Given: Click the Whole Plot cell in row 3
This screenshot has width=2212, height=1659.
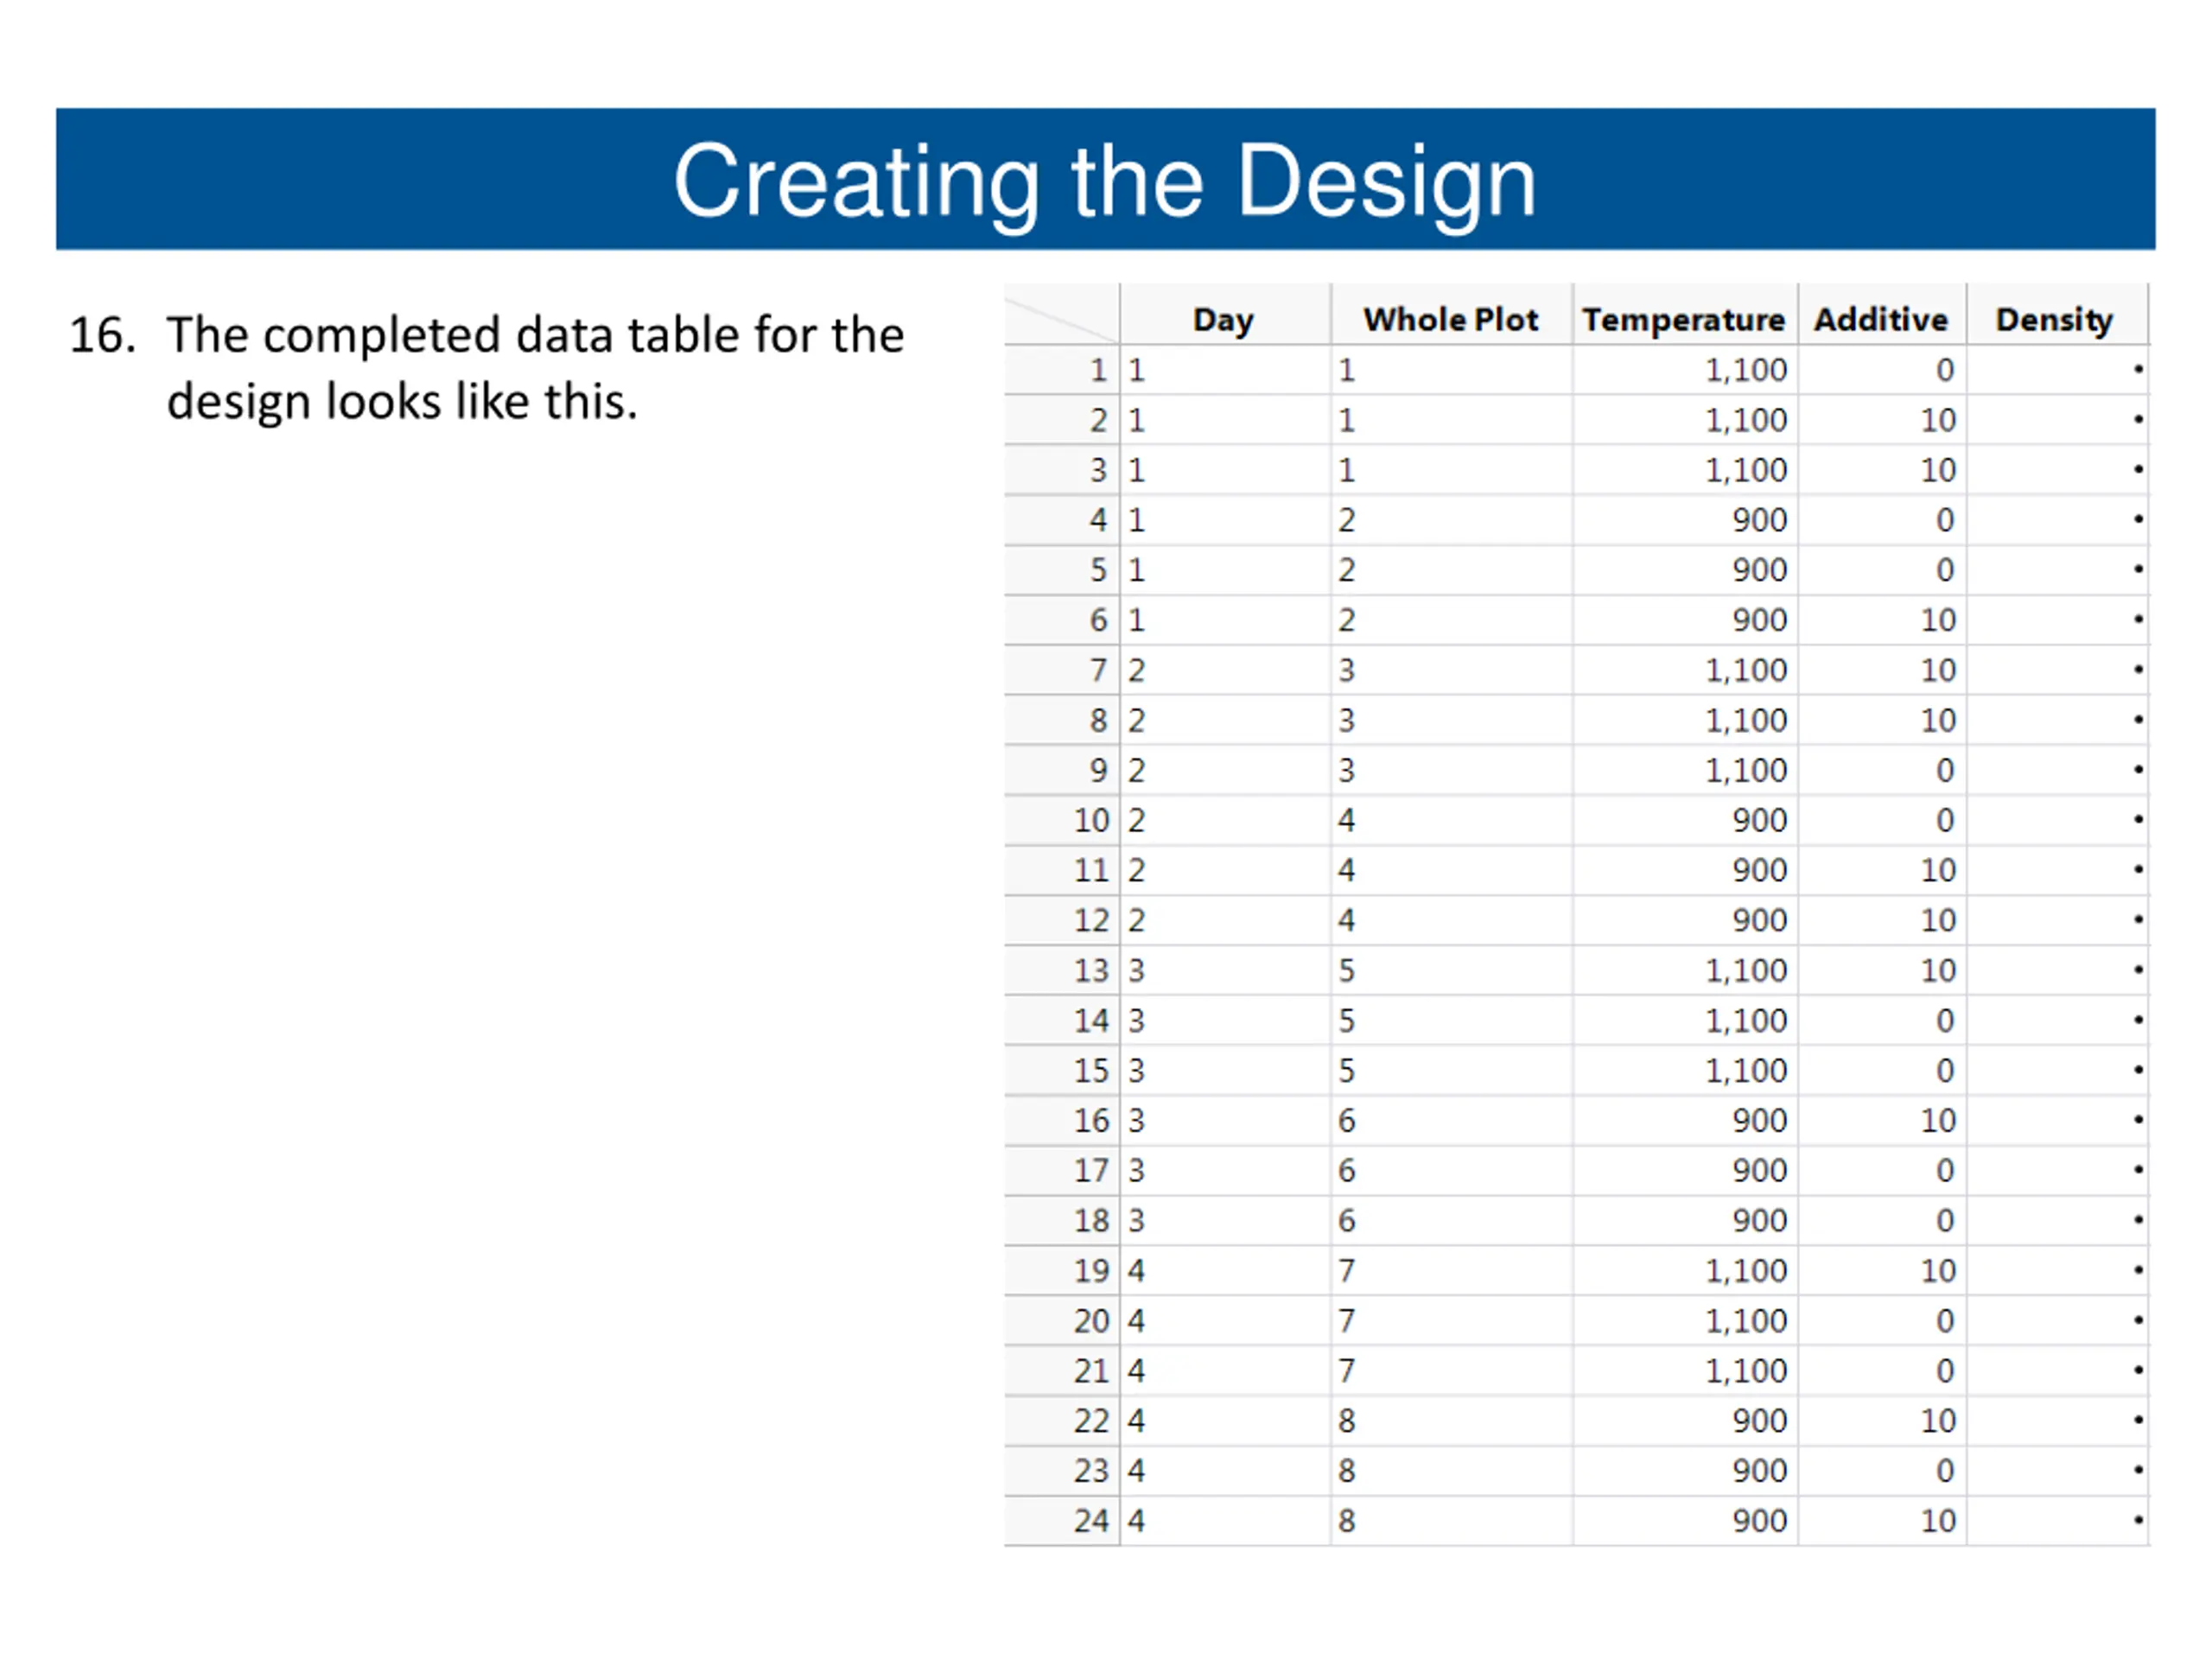Looking at the screenshot, I should click(x=1450, y=470).
